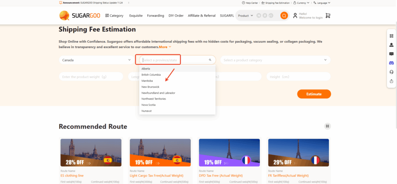Image resolution: width=397 pixels, height=184 pixels.
Task: Select British Columbia from province list
Action: 177,74
